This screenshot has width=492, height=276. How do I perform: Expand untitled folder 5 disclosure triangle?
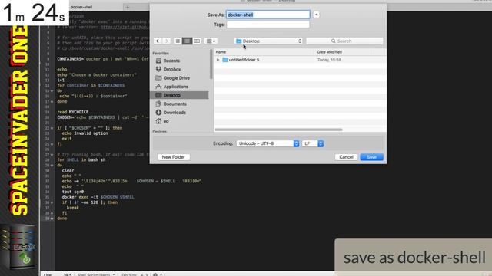tap(218, 60)
